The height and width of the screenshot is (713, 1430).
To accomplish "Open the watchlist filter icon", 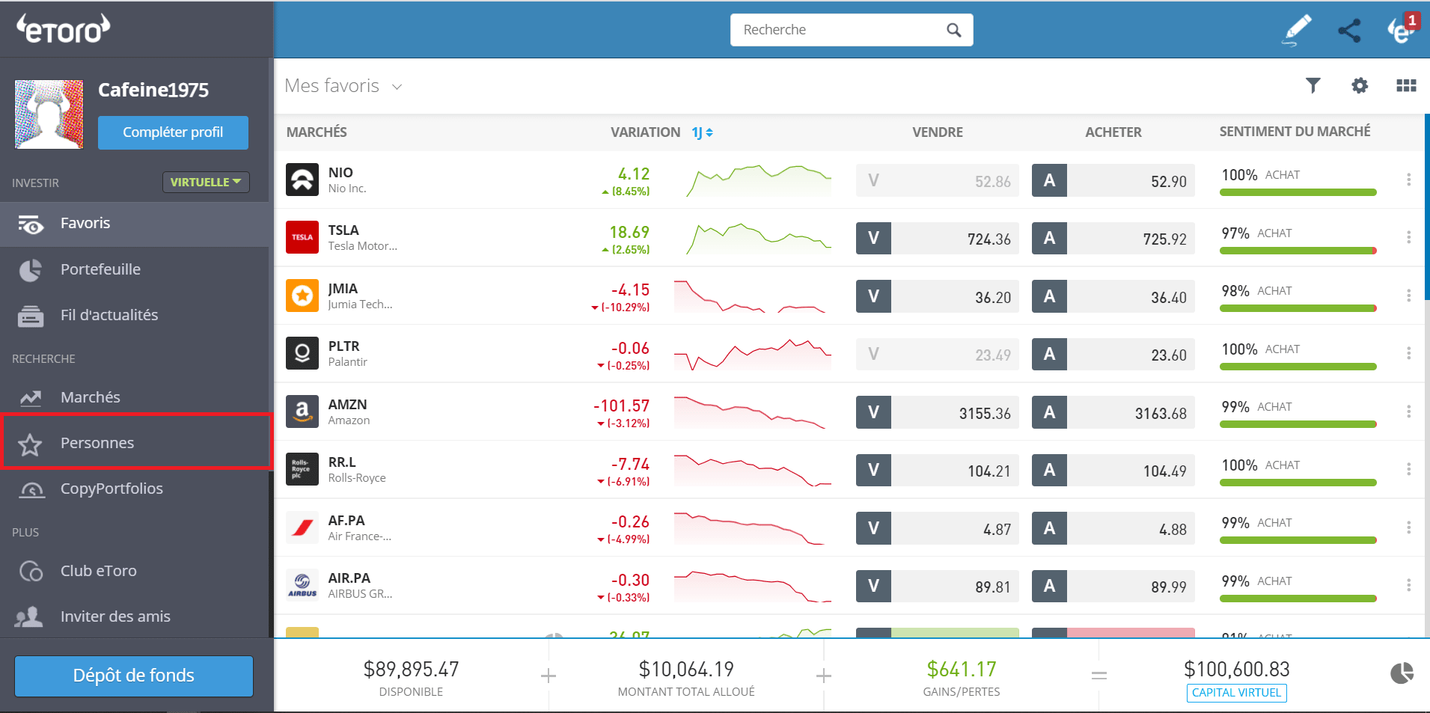I will (x=1313, y=85).
